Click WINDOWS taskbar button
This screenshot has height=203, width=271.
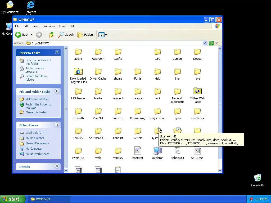tap(49, 199)
